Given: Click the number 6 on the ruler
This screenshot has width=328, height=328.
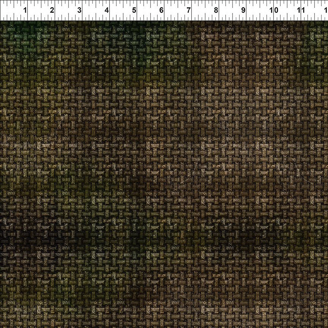Looking at the screenshot, I should (161, 10).
